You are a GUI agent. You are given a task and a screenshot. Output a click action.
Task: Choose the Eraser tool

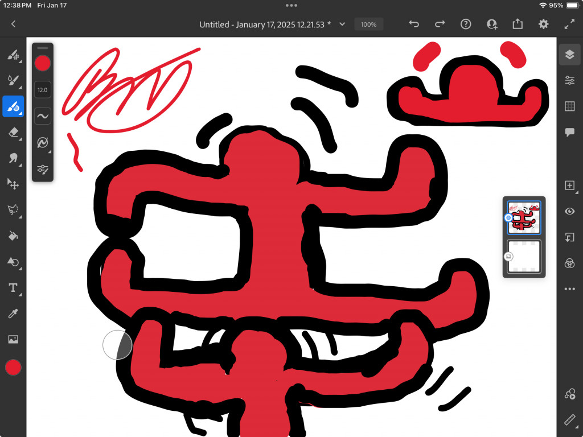pos(13,132)
